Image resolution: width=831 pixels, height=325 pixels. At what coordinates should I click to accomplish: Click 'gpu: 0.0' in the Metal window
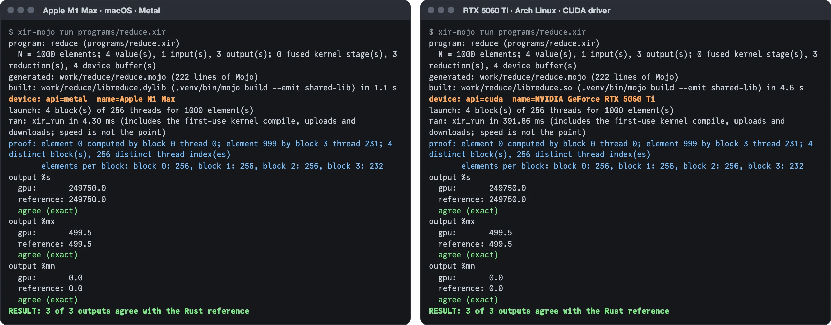coord(50,278)
